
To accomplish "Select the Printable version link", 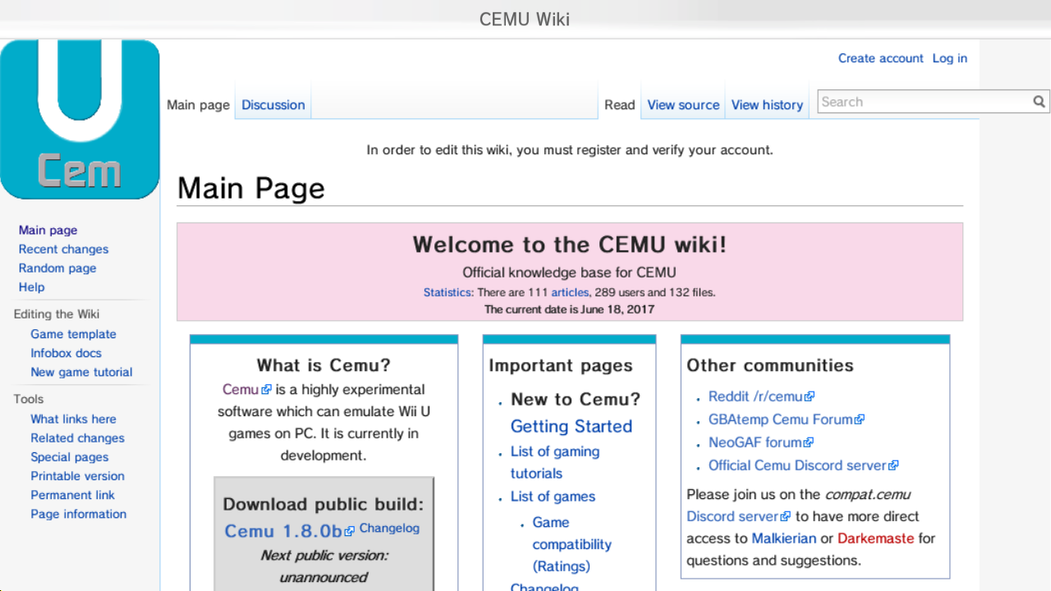I will (x=77, y=476).
